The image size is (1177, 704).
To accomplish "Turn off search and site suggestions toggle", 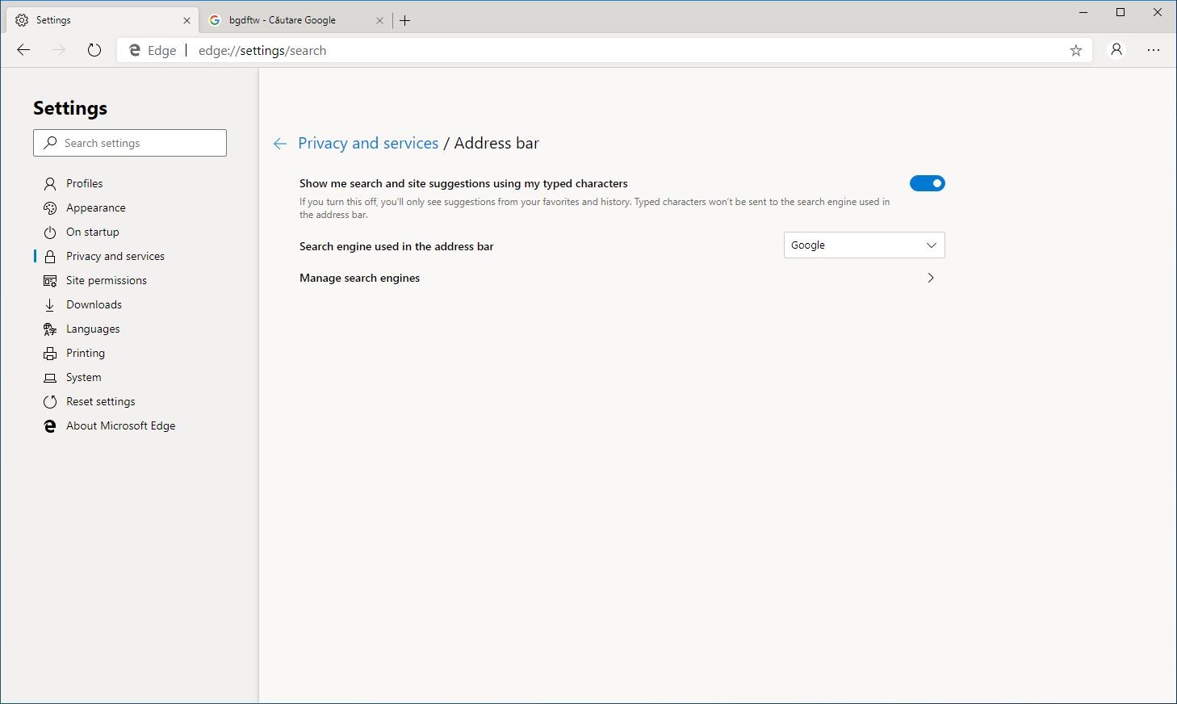I will (x=927, y=183).
